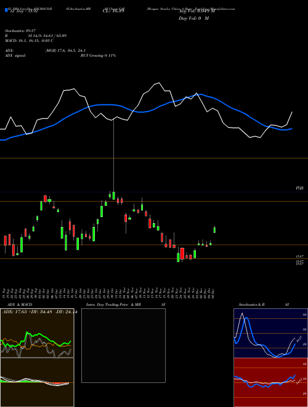
Task: Click the '12 Day = 15.92' SMA label
Action: (x=24, y=11)
